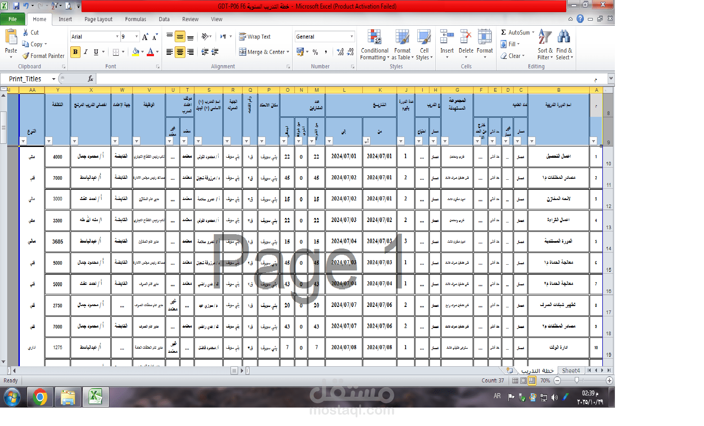The height and width of the screenshot is (426, 704).
Task: Switch to Data tab
Action: click(x=164, y=19)
